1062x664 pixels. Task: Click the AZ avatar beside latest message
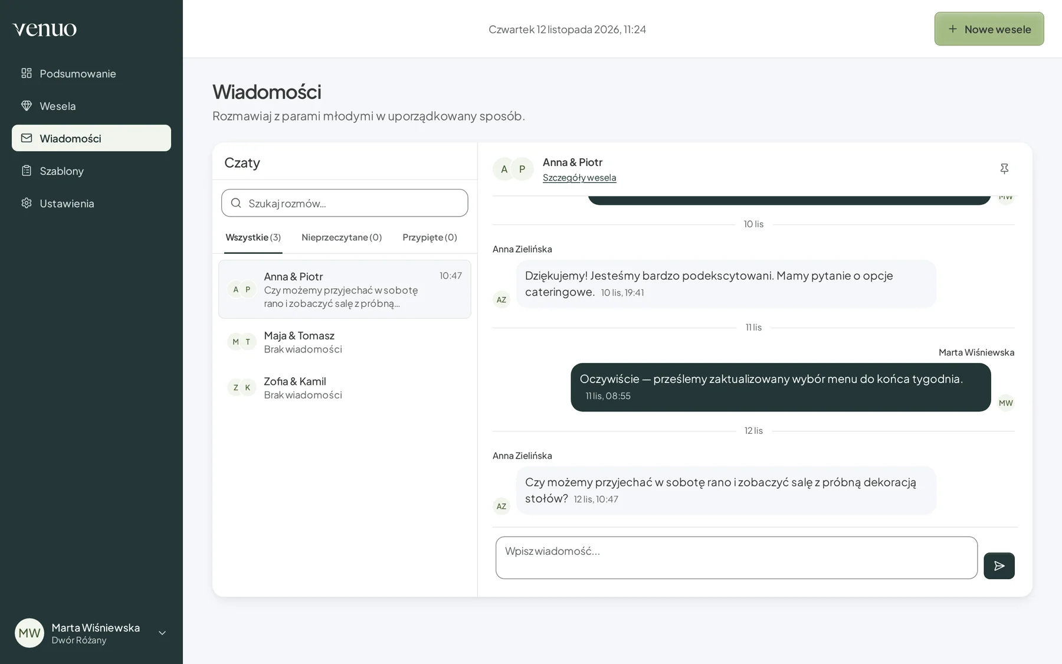click(501, 506)
